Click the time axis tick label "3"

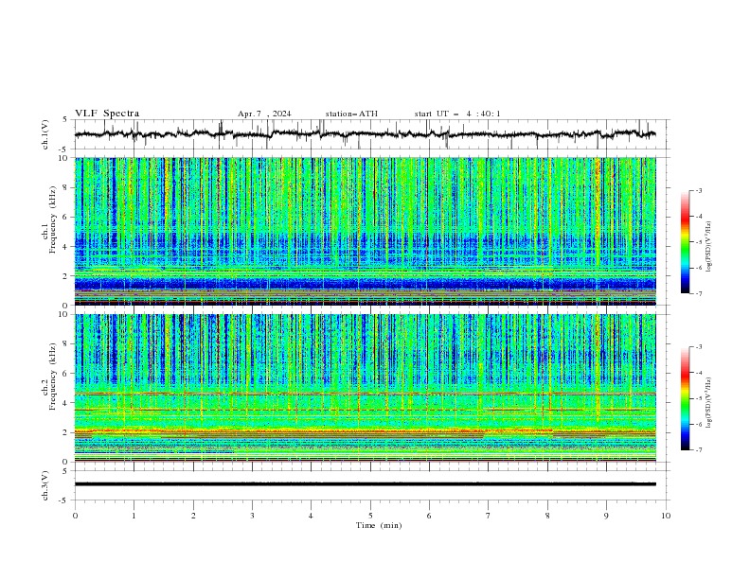click(x=252, y=516)
